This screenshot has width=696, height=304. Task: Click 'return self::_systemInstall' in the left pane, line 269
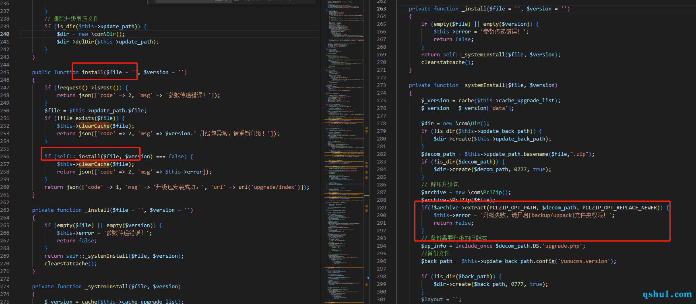(x=114, y=256)
